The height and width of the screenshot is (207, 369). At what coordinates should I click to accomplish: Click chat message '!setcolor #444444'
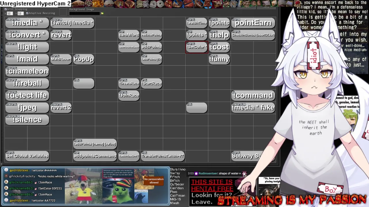pyautogui.click(x=44, y=170)
